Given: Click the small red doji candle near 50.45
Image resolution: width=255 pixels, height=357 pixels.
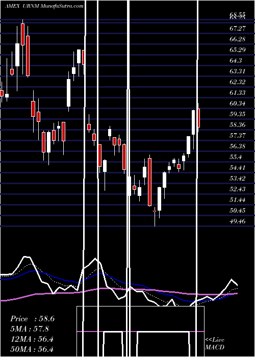Looking at the screenshot, I should coord(155,211).
